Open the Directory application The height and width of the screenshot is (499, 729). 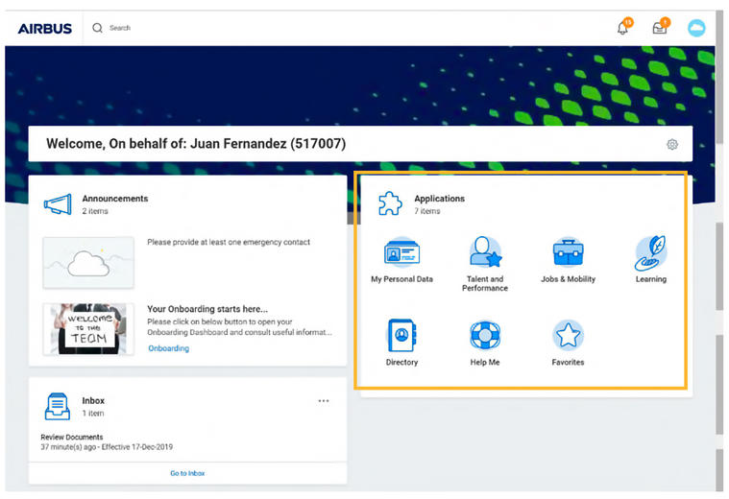[x=401, y=336]
